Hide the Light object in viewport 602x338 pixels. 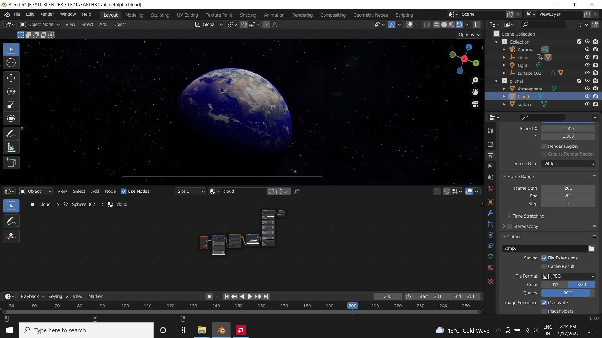coord(587,65)
